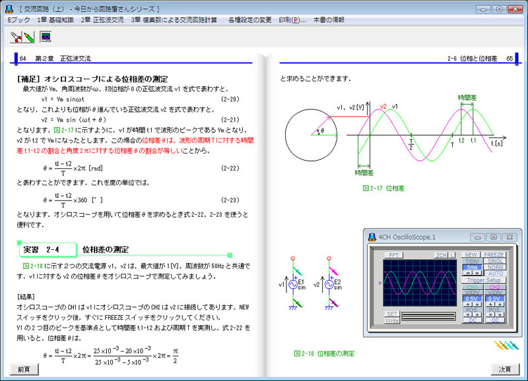Screen dimensions: 528x381
Task: Toggle the DC coupling button for CH1
Action: pos(473,320)
